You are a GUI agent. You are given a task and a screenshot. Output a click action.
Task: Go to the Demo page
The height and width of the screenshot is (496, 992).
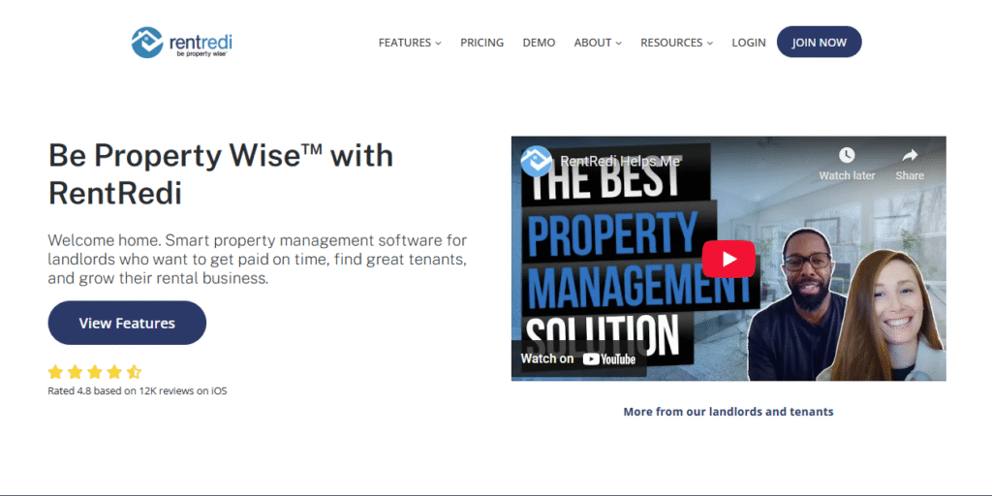(539, 43)
